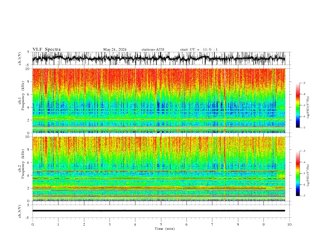
Task: Click the "-5" tick on ch.1 colorbar
Action: [x=304, y=105]
